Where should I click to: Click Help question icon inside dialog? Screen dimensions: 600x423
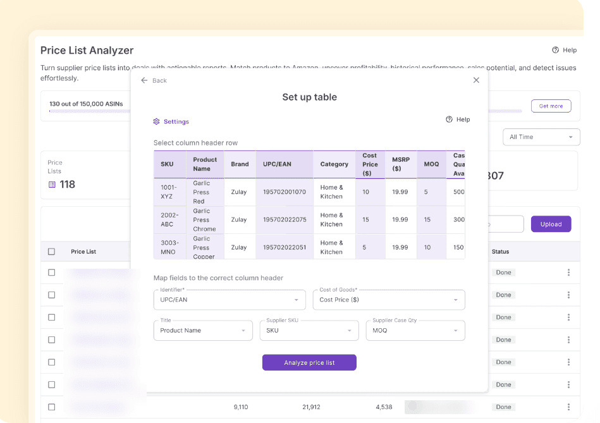tap(449, 120)
